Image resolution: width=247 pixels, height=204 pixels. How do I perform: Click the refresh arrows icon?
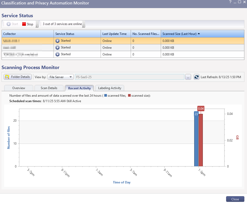(197, 77)
